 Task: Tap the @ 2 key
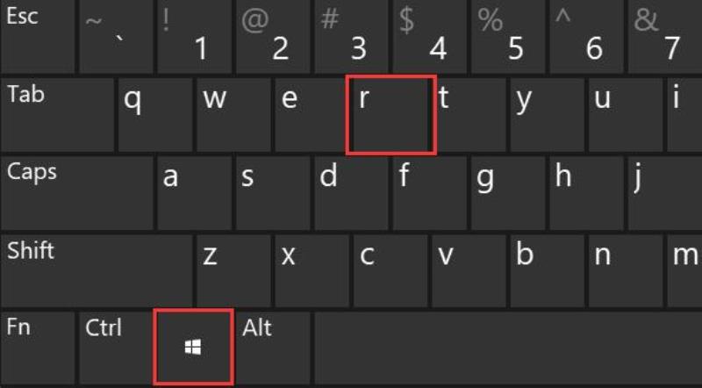coord(273,36)
